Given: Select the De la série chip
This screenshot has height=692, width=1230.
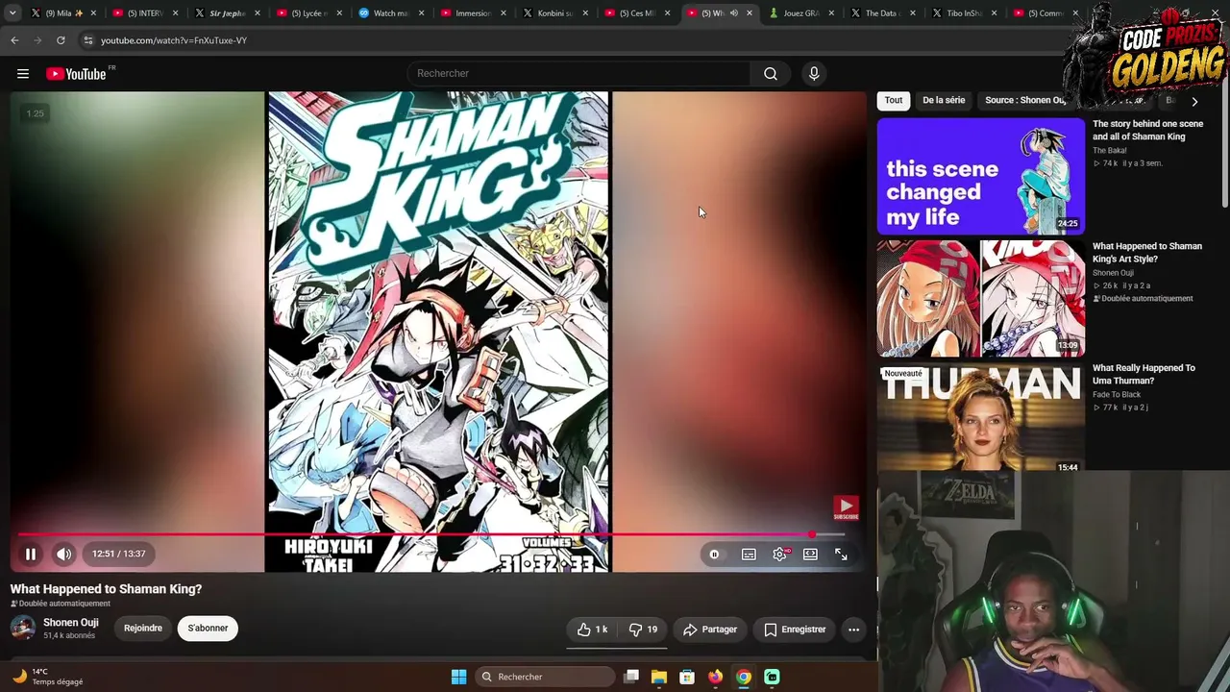Looking at the screenshot, I should (x=944, y=100).
